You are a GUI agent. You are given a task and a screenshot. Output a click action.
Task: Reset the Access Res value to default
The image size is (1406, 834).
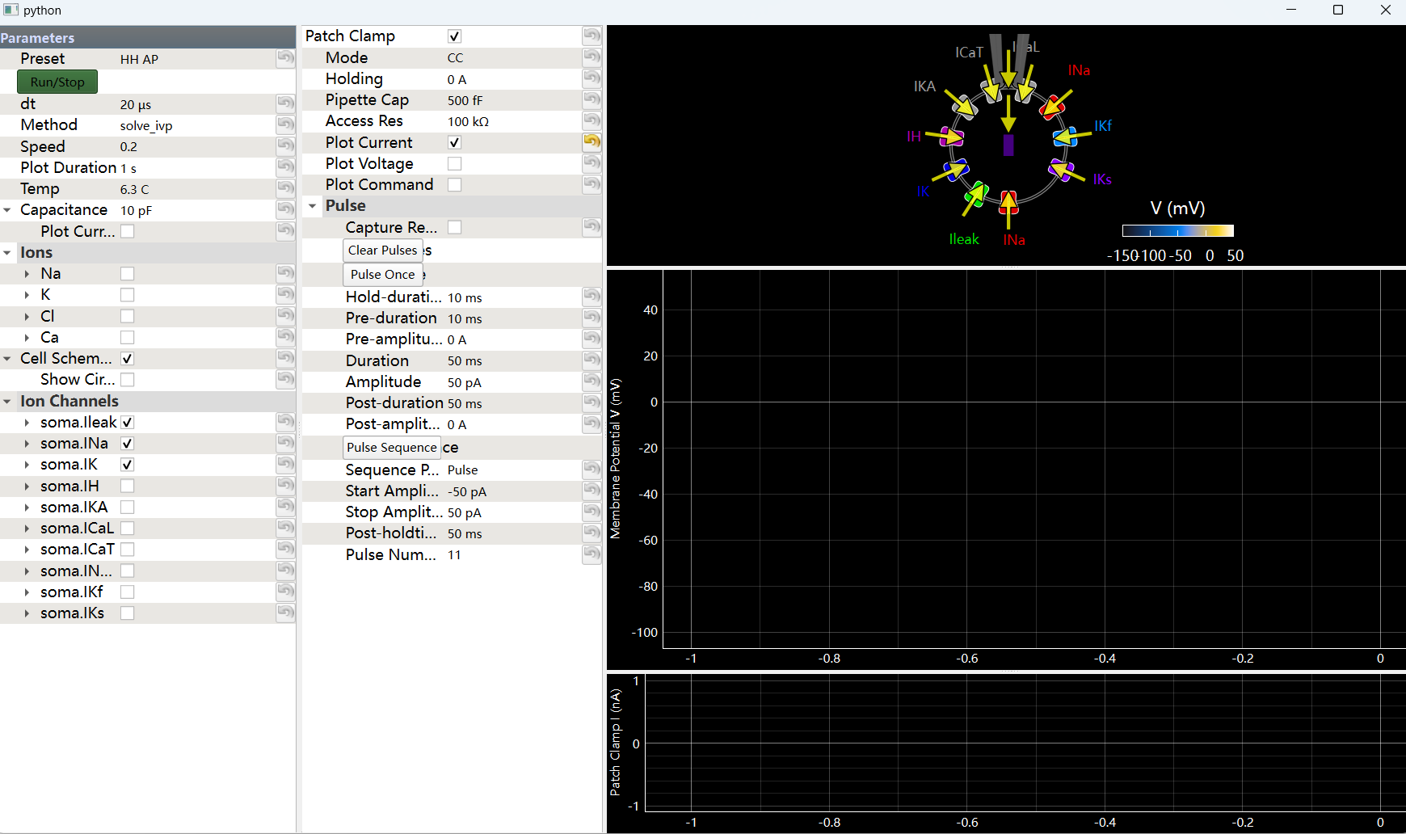coord(591,120)
